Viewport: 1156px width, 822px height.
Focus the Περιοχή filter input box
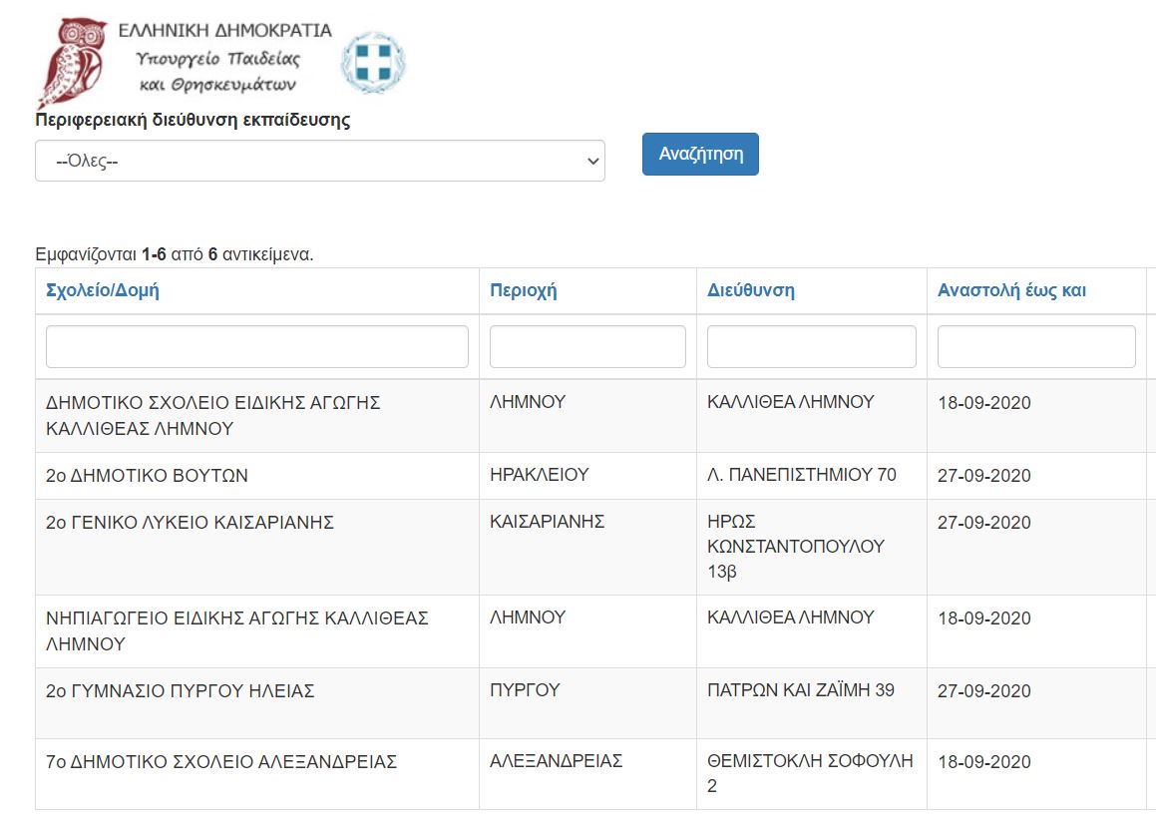(x=587, y=347)
